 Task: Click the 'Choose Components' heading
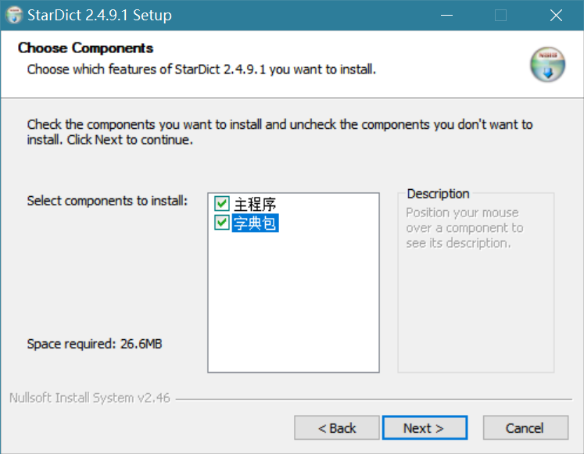coord(85,48)
